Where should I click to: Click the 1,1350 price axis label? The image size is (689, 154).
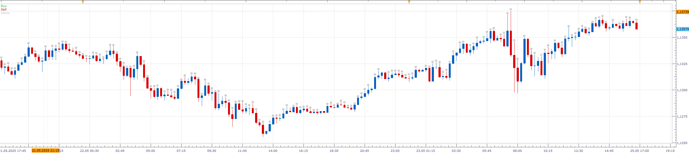coord(682,37)
